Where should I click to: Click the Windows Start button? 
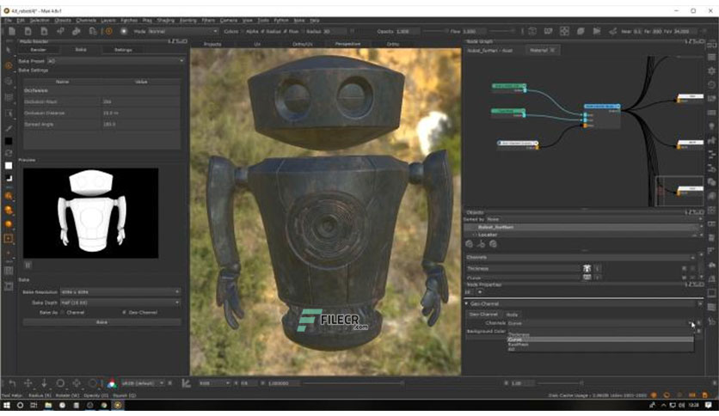(6, 405)
